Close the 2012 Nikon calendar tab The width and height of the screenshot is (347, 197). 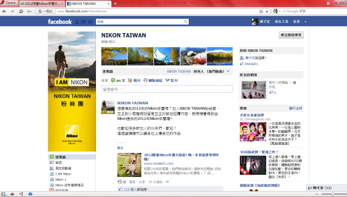[x=62, y=4]
